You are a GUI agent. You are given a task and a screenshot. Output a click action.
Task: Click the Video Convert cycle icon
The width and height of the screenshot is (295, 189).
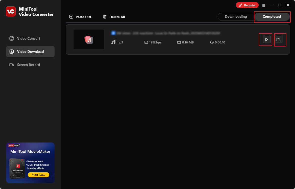[12, 38]
